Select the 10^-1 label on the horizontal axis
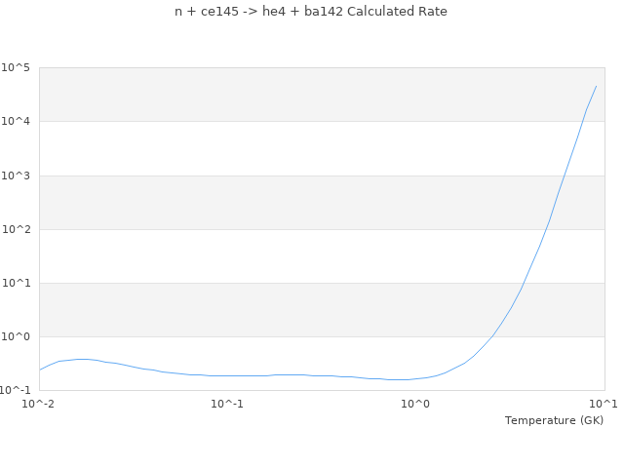624x468 pixels. [x=227, y=404]
